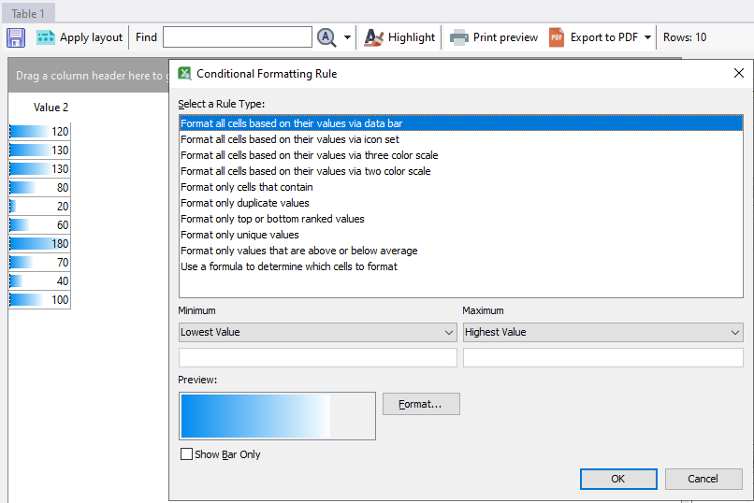Click the Print preview printer icon
The height and width of the screenshot is (503, 754).
(x=459, y=37)
